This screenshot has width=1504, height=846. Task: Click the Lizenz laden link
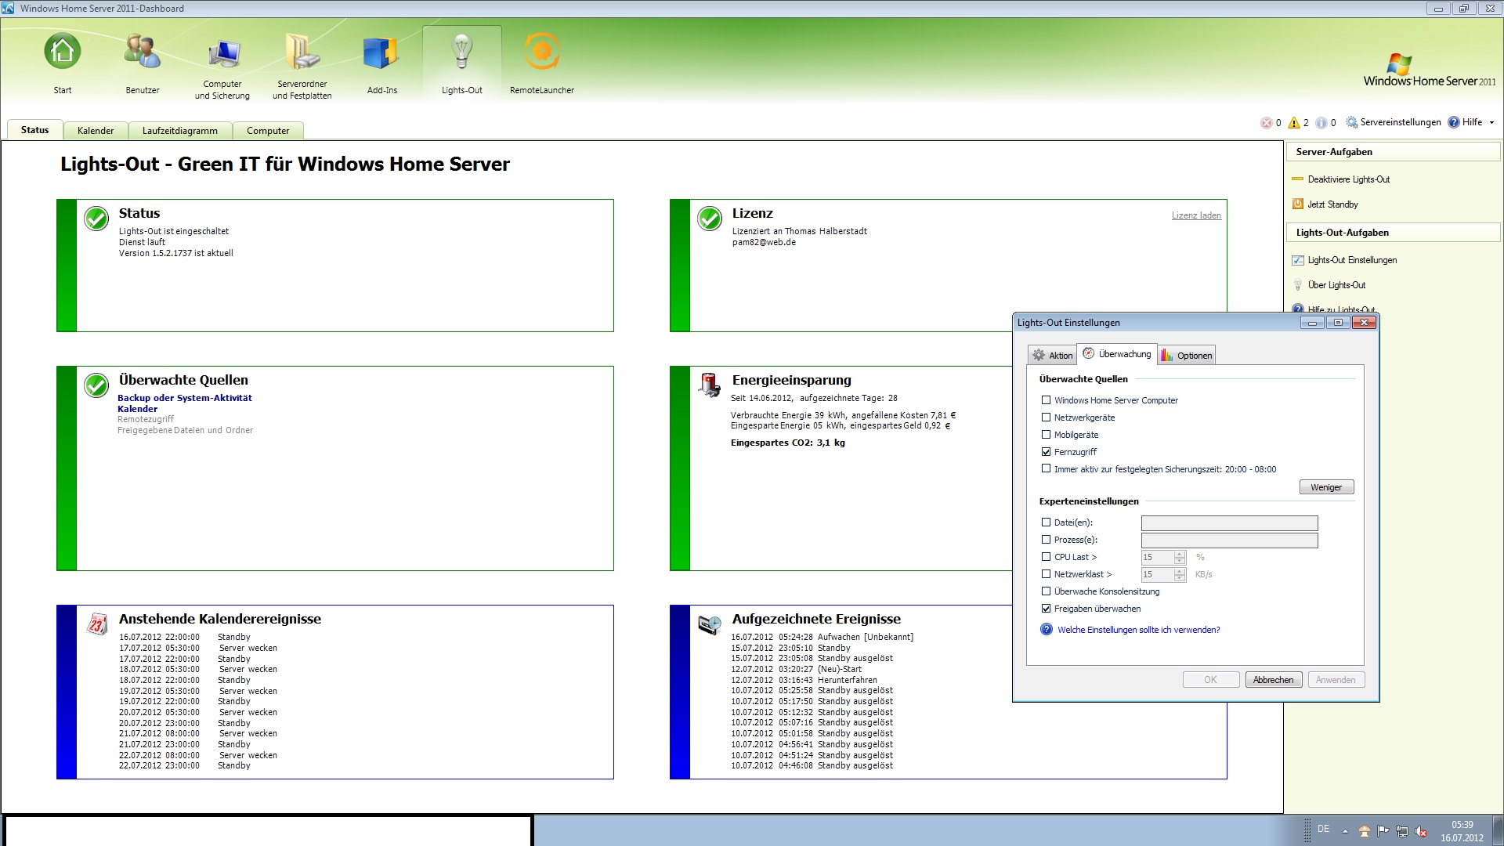[1195, 215]
